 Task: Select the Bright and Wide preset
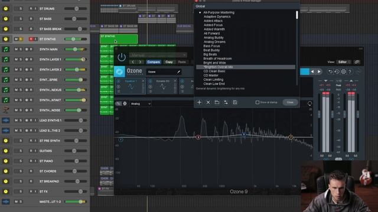(214, 63)
